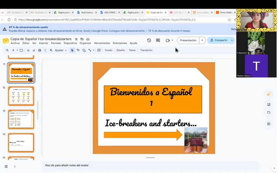Open the Diapositiva menu
The width and height of the screenshot is (278, 173).
pyautogui.click(x=70, y=43)
